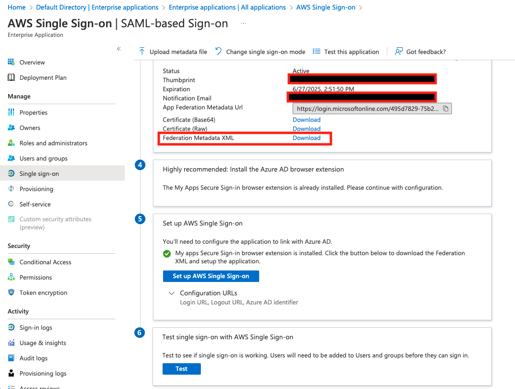Open Audit logs page
The width and height of the screenshot is (515, 389).
[33, 358]
